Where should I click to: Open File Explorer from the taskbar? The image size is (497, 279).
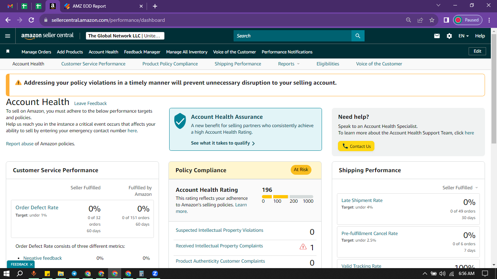tap(61, 274)
